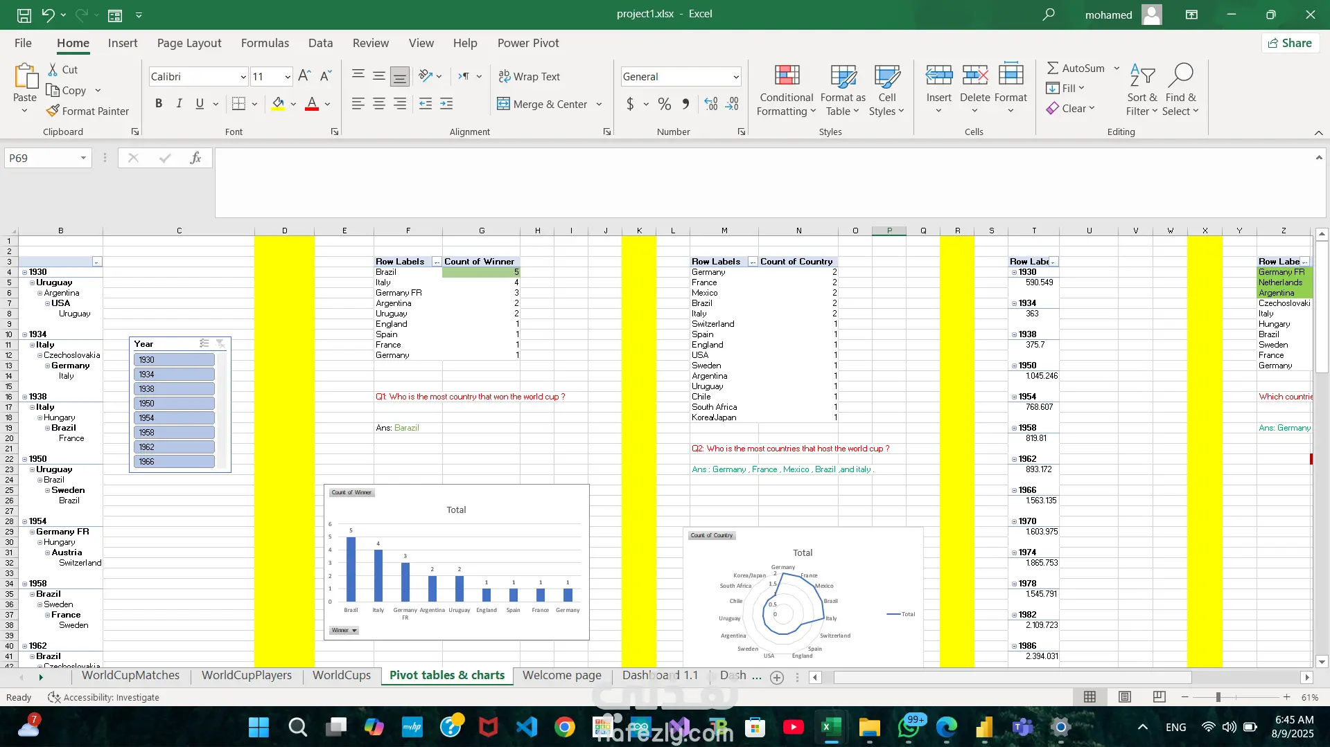This screenshot has width=1330, height=747.
Task: Open the Power Pivot ribbon tab
Action: click(x=528, y=43)
